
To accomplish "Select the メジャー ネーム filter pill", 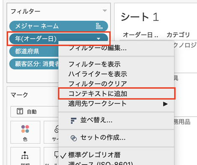I will pos(59,26).
